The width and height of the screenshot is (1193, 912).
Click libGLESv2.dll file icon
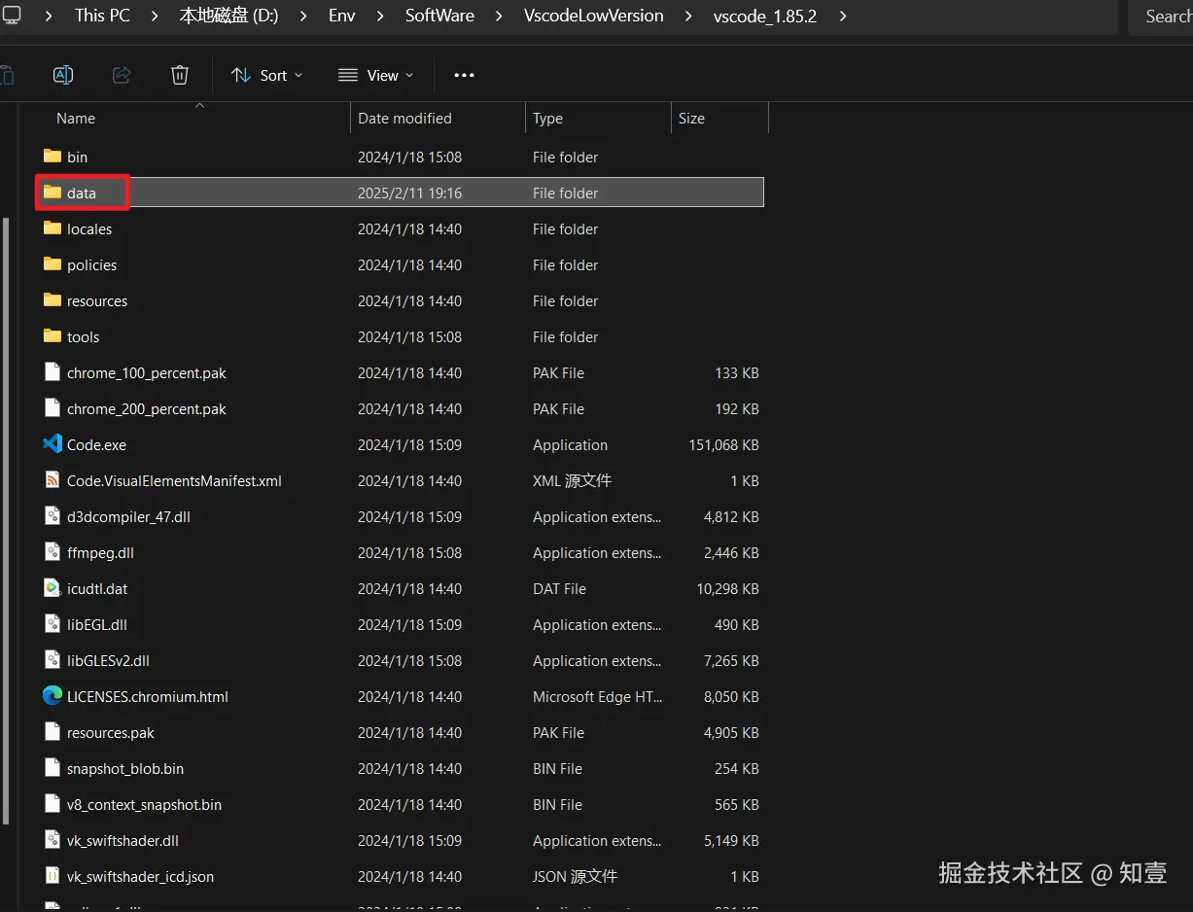pyautogui.click(x=53, y=660)
